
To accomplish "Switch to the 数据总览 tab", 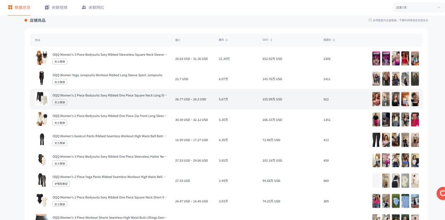I will coord(19,8).
